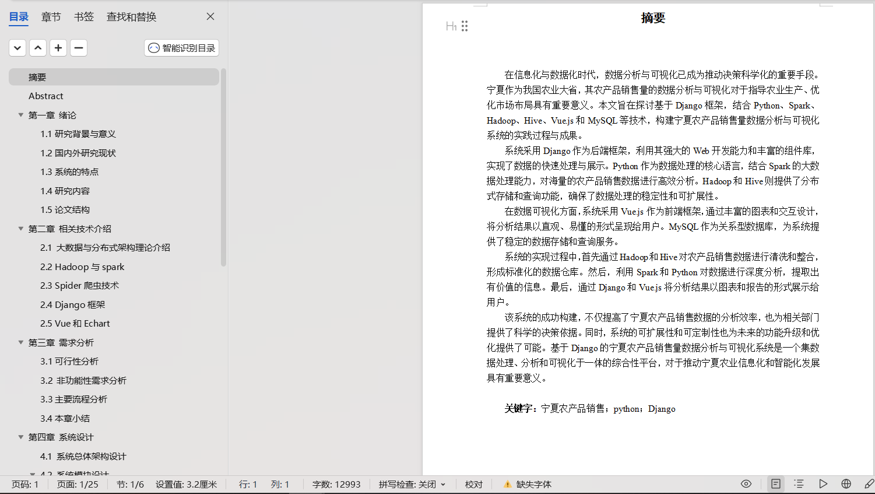Click the minus button in outline toolbar
The width and height of the screenshot is (875, 494).
(79, 48)
